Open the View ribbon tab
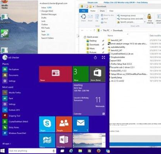The width and height of the screenshot is (161, 154). click(x=111, y=11)
